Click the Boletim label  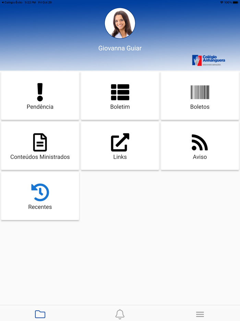point(120,107)
